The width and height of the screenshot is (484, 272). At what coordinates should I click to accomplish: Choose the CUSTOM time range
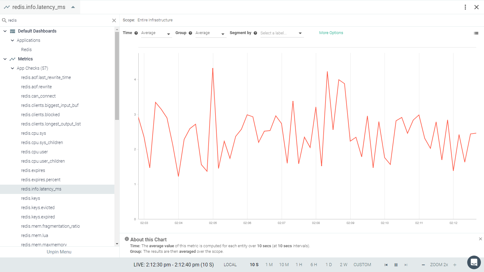(362, 265)
